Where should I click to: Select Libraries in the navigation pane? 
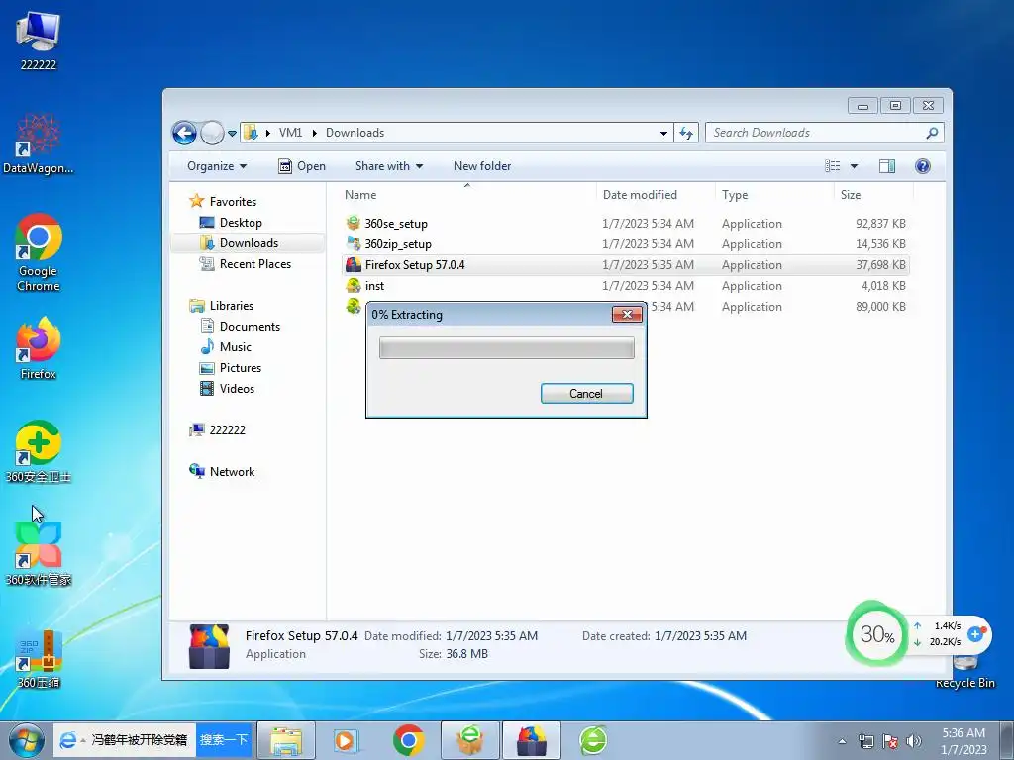click(x=221, y=306)
